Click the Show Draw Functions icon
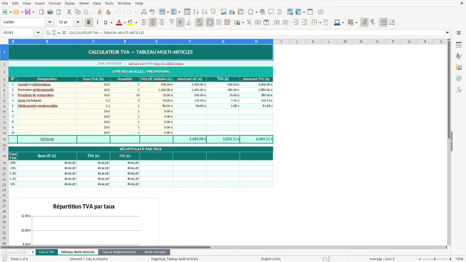The width and height of the screenshot is (466, 262). pos(320,12)
